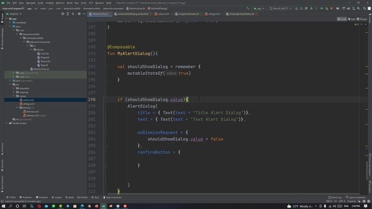This screenshot has height=209, width=372.
Task: Expand the manifests folder arrow
Action: coord(10,23)
